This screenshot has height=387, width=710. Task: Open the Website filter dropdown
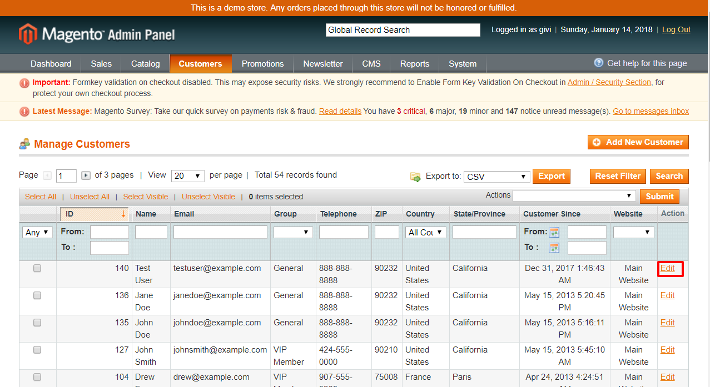(633, 232)
